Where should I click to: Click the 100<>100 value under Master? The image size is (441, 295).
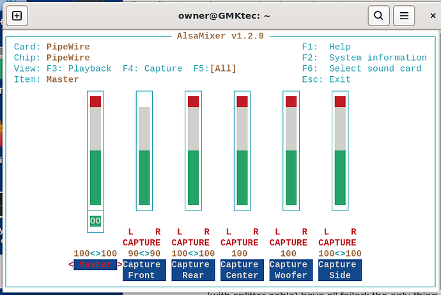pyautogui.click(x=95, y=253)
